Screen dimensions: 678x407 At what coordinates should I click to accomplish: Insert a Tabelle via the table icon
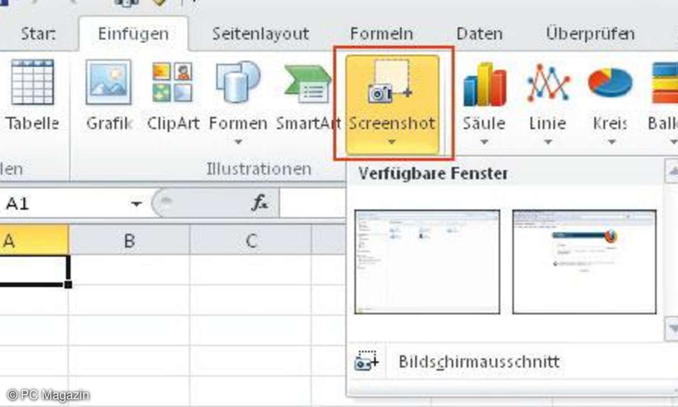(x=32, y=83)
